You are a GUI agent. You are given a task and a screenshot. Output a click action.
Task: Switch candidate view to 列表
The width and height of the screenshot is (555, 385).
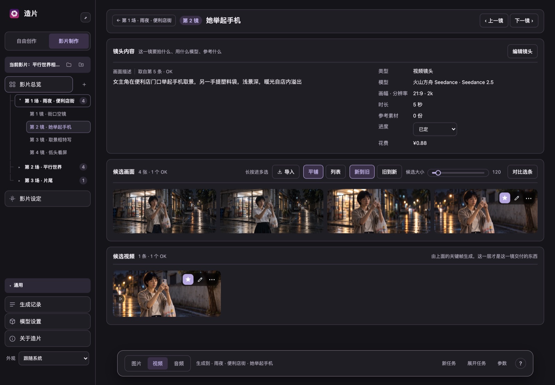[x=335, y=172]
